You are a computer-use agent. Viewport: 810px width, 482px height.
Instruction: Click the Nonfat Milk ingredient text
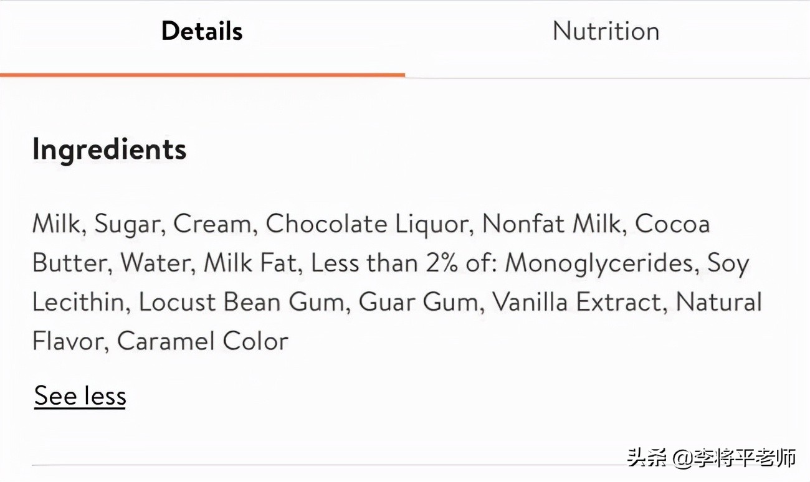[553, 224]
